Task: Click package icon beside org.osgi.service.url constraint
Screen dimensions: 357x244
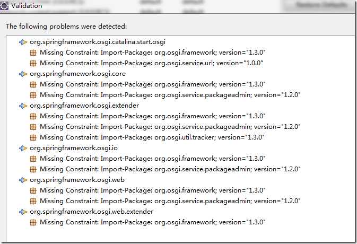Action: [x=33, y=63]
